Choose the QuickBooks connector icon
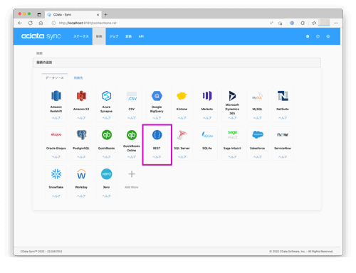The height and width of the screenshot is (273, 356). tap(107, 135)
